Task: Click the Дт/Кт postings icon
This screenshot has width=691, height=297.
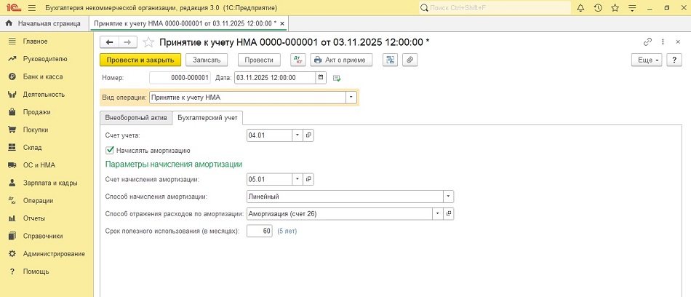Action: (x=298, y=60)
